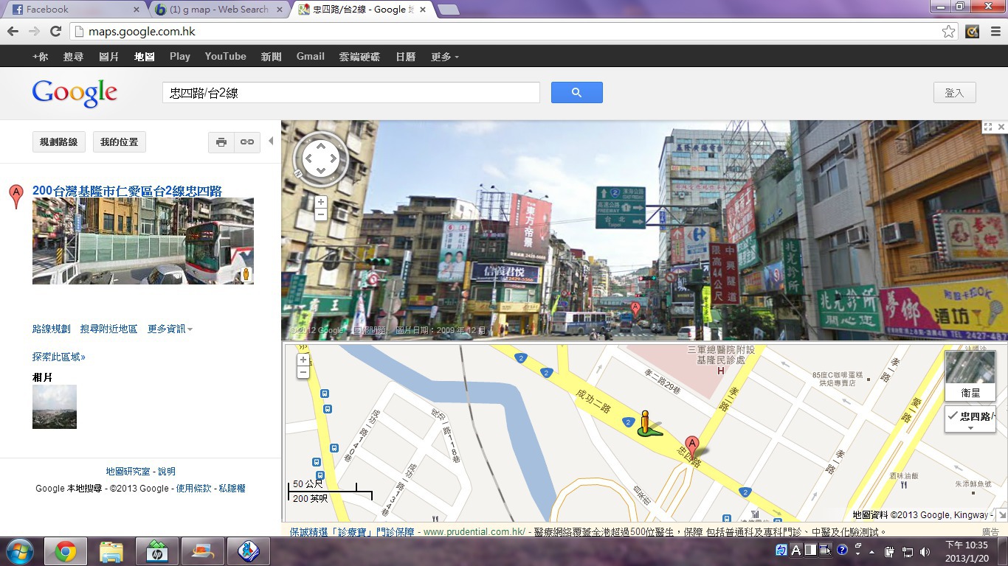This screenshot has width=1008, height=566.
Task: Open 搜尋 in the Google bar
Action: point(73,56)
